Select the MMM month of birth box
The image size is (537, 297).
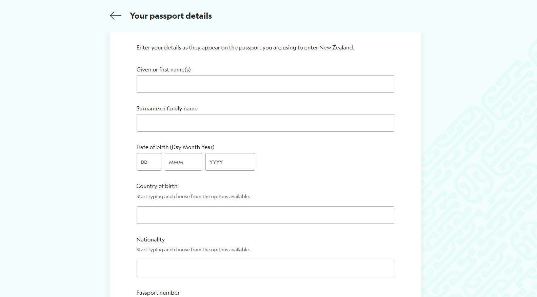click(x=183, y=162)
